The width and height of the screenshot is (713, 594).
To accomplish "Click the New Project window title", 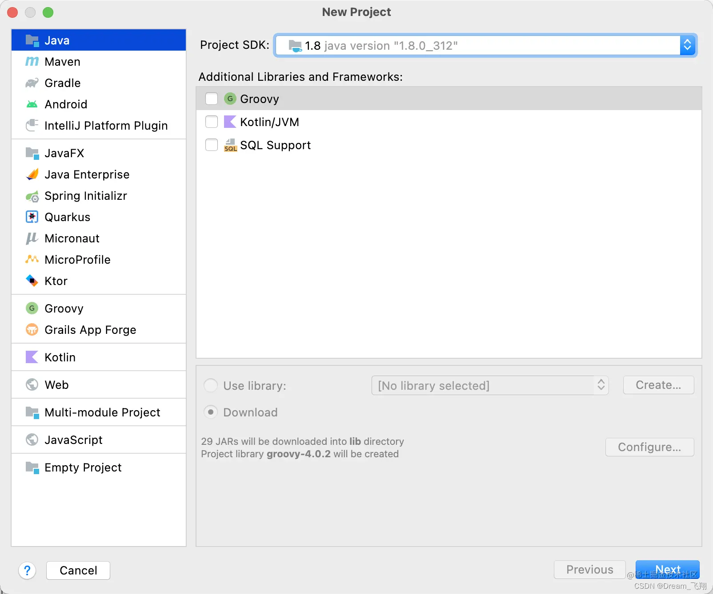I will [x=356, y=12].
